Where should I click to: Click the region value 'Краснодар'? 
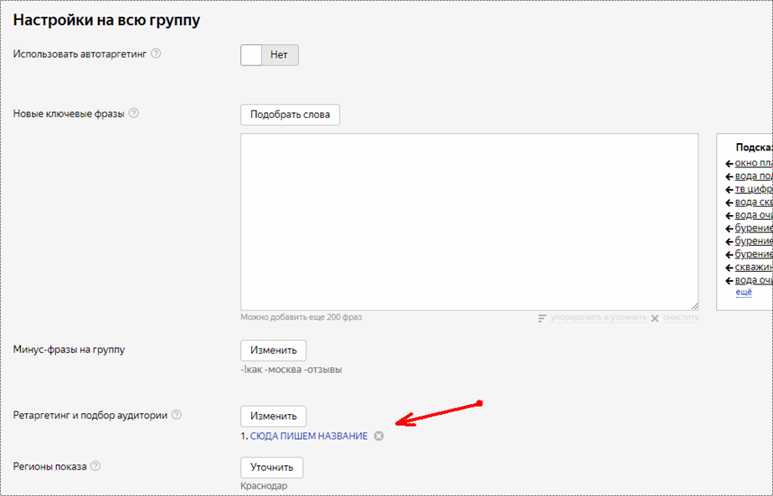click(264, 486)
